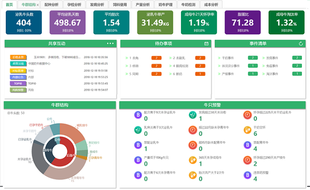The width and height of the screenshot is (310, 190).
Task: Switch to the 配种分析 tab
Action: pyautogui.click(x=51, y=4)
